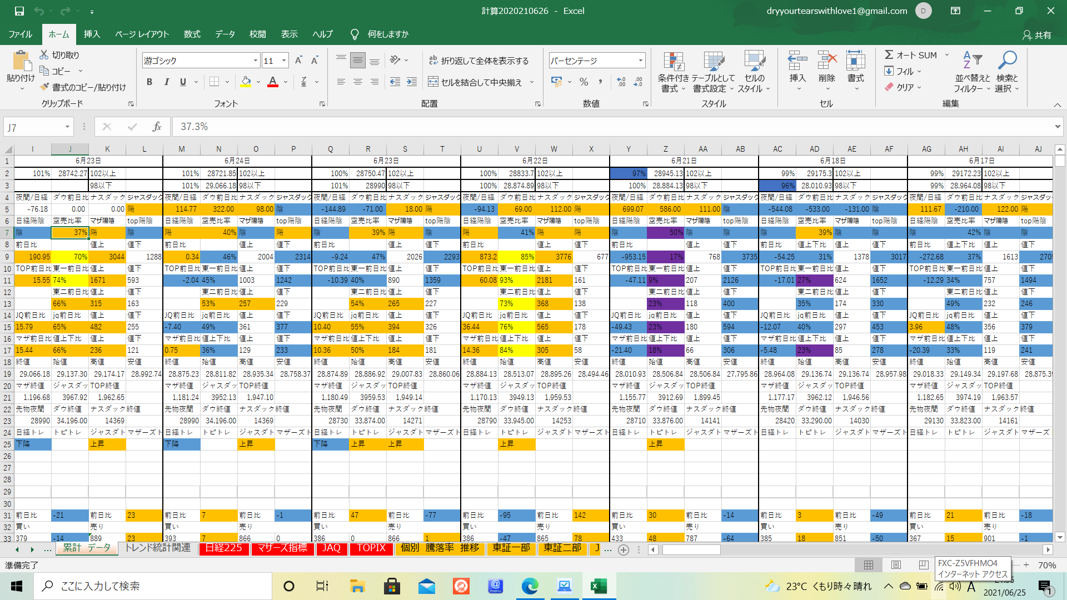Click the Format as Table icon
Image resolution: width=1067 pixels, height=600 pixels.
point(714,62)
